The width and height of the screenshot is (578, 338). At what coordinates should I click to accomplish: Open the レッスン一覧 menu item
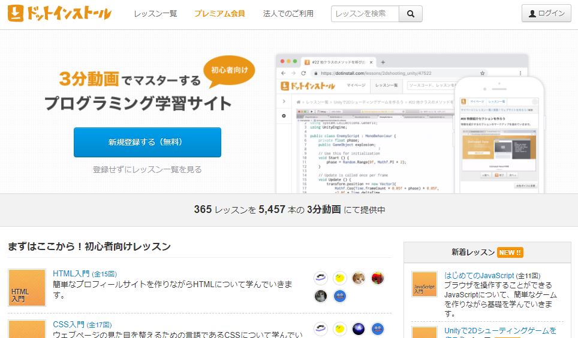pyautogui.click(x=155, y=14)
